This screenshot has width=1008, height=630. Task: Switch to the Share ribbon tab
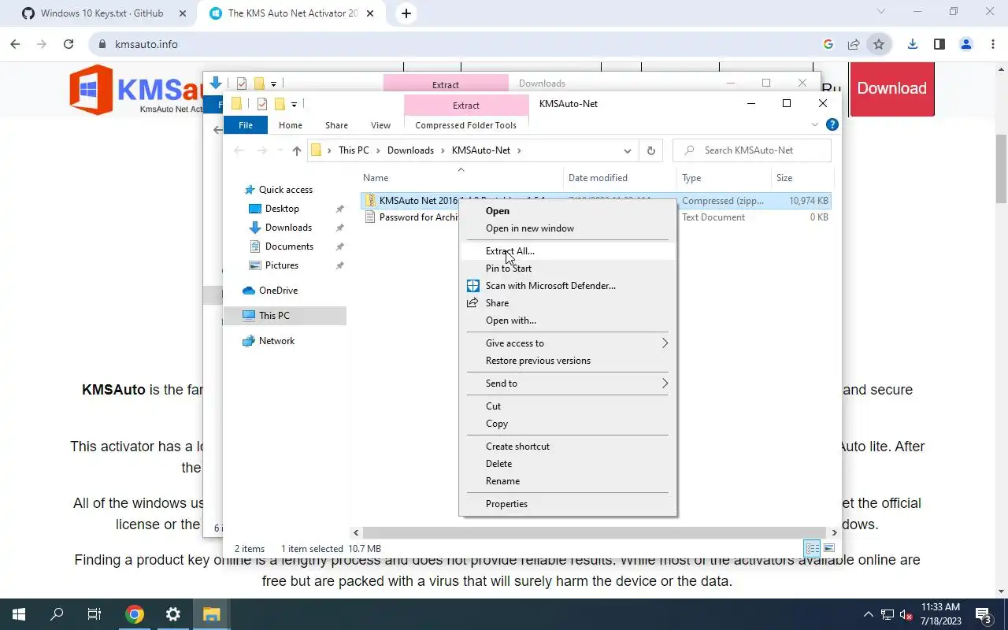click(x=336, y=124)
